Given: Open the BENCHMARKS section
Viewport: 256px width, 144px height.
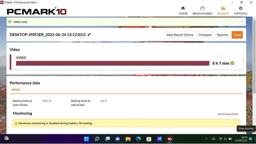Looking at the screenshot, I should click(x=202, y=11).
